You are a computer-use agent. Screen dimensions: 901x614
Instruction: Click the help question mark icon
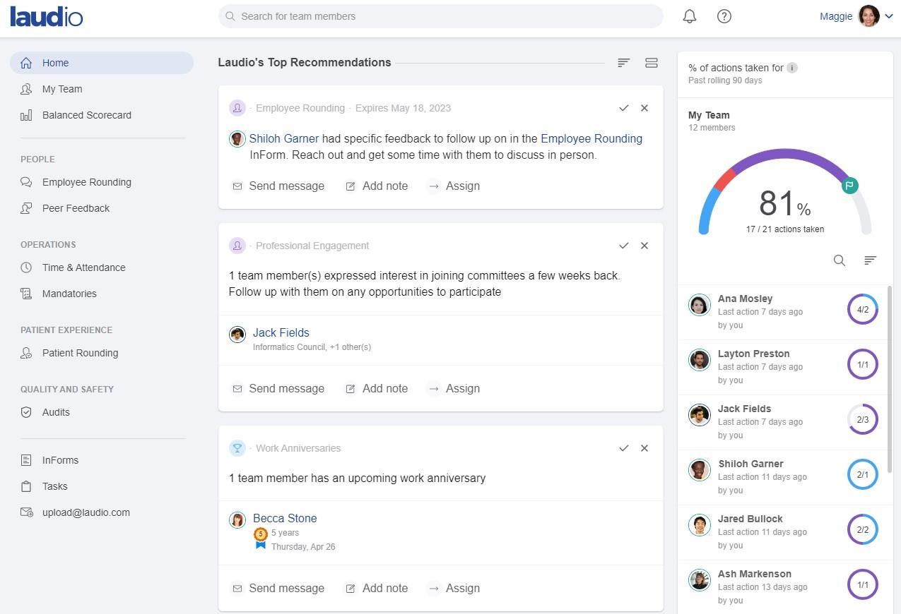point(724,16)
